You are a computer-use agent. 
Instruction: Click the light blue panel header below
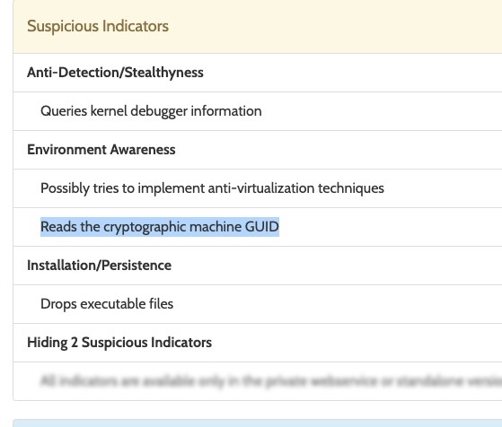pos(258,423)
